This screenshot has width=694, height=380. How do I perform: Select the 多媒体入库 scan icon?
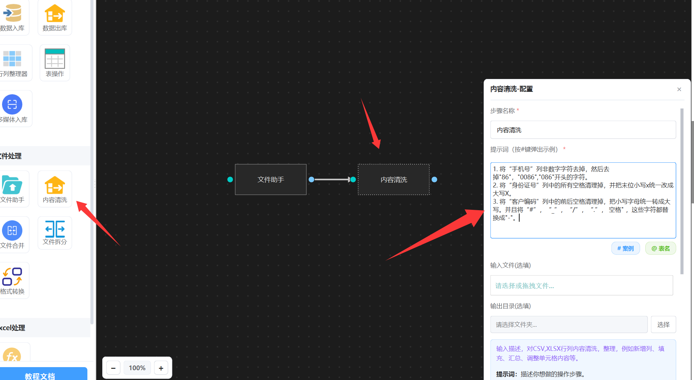[x=12, y=104]
